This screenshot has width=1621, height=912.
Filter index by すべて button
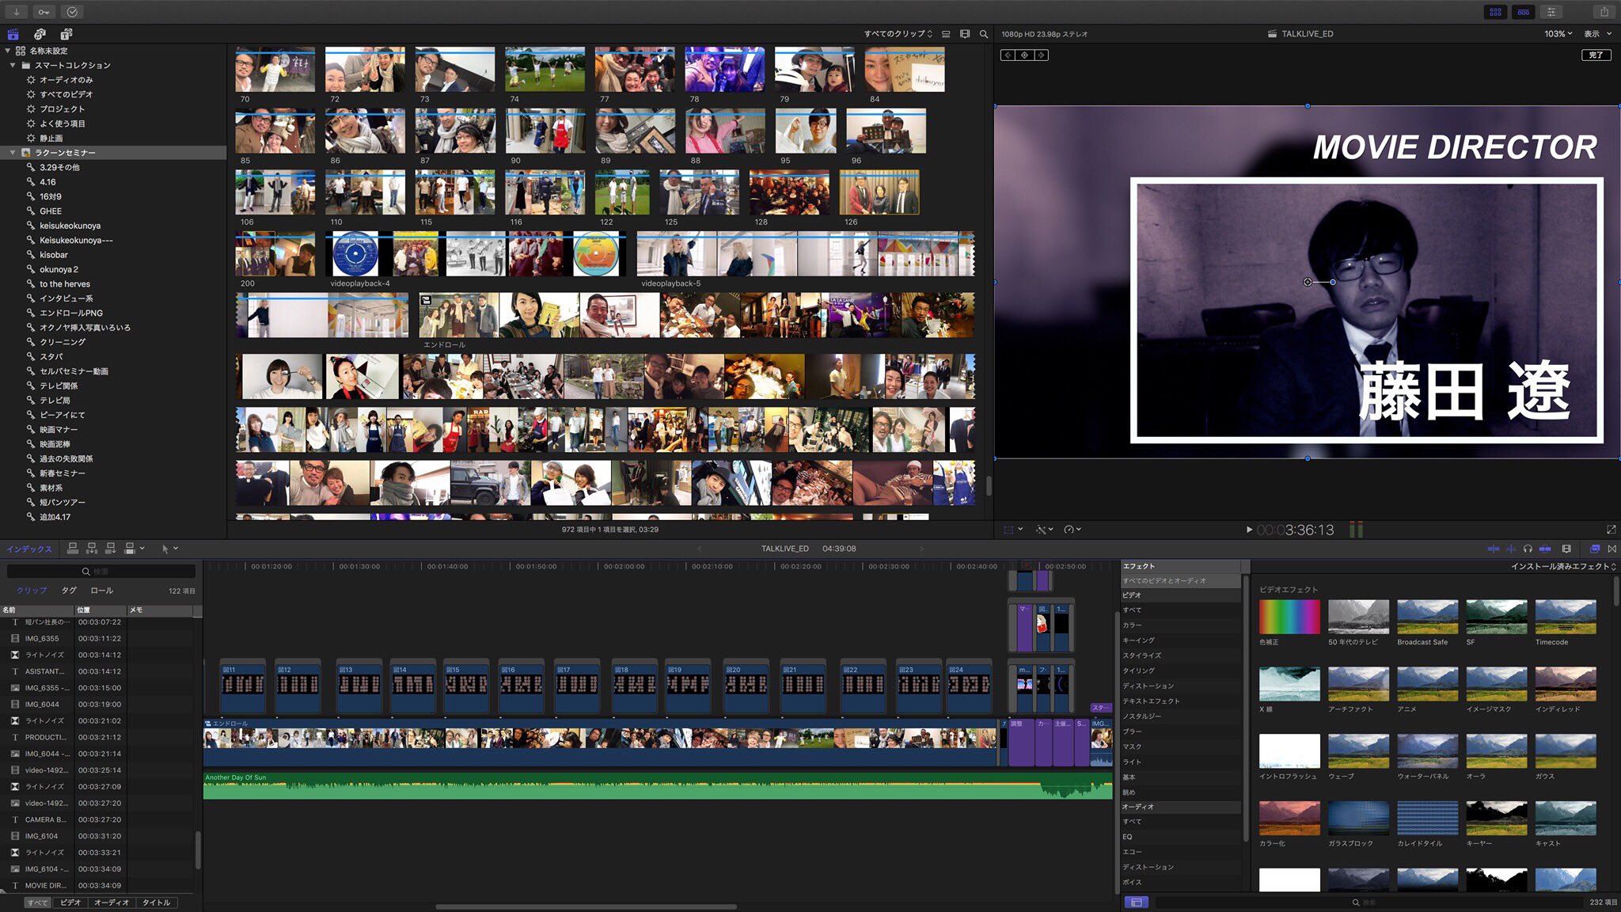pos(36,902)
